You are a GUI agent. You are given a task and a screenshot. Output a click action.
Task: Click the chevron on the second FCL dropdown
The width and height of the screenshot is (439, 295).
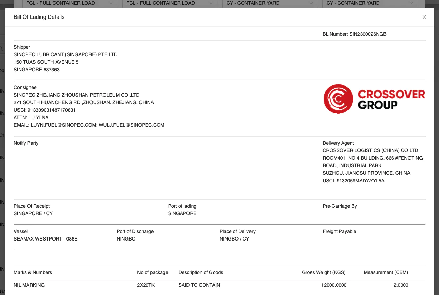pyautogui.click(x=211, y=3)
